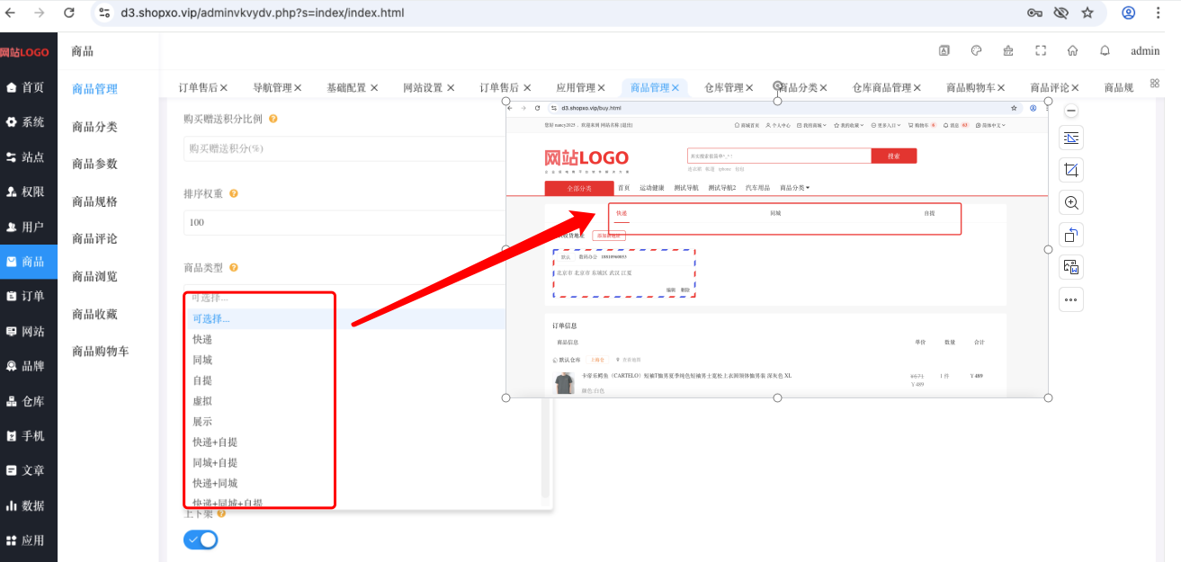Open more image options (three dots)
The height and width of the screenshot is (562, 1181).
pyautogui.click(x=1071, y=299)
